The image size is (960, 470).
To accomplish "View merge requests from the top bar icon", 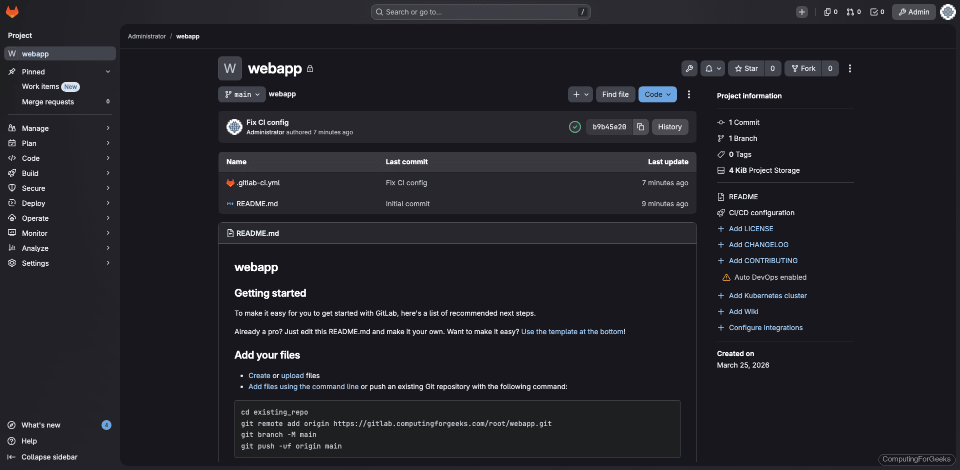I will tap(853, 11).
